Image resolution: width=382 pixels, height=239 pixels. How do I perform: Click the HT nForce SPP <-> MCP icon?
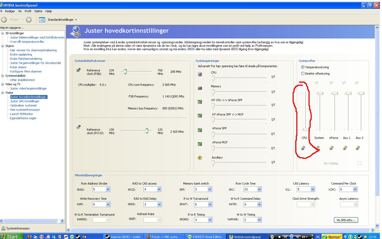[200, 116]
